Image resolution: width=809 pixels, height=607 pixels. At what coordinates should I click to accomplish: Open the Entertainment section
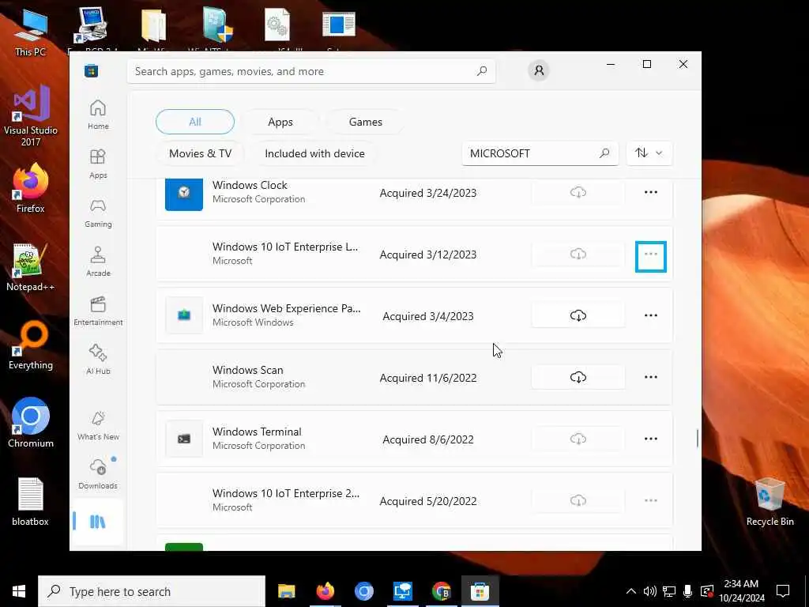coord(98,311)
